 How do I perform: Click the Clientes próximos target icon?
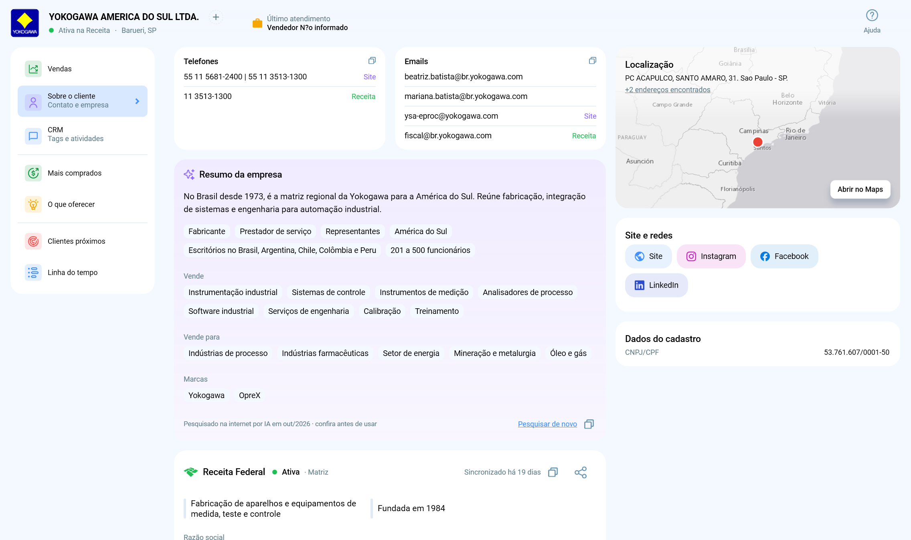33,241
